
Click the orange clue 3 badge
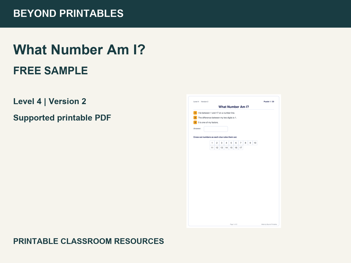tap(195, 122)
